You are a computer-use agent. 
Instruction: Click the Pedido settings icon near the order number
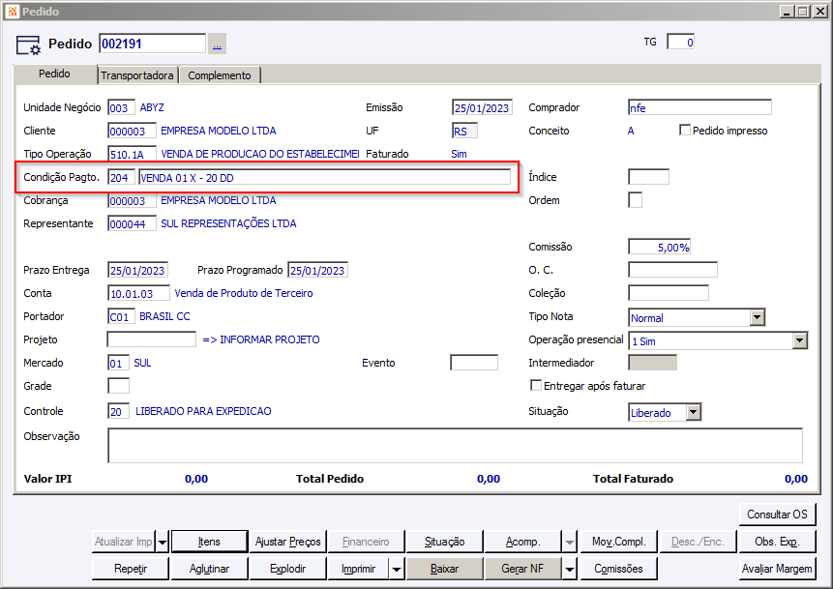point(28,45)
